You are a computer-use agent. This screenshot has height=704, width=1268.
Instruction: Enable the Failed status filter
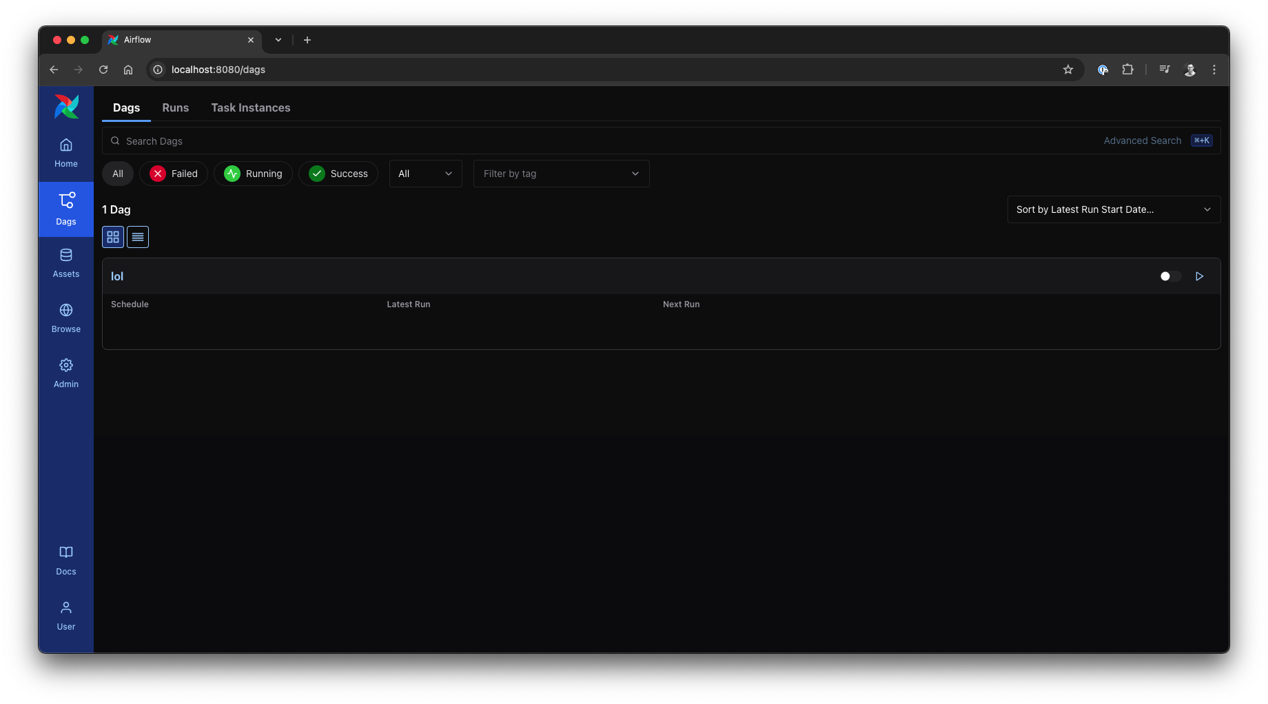173,174
